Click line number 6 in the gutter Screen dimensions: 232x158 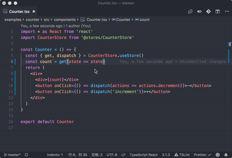click(12, 62)
